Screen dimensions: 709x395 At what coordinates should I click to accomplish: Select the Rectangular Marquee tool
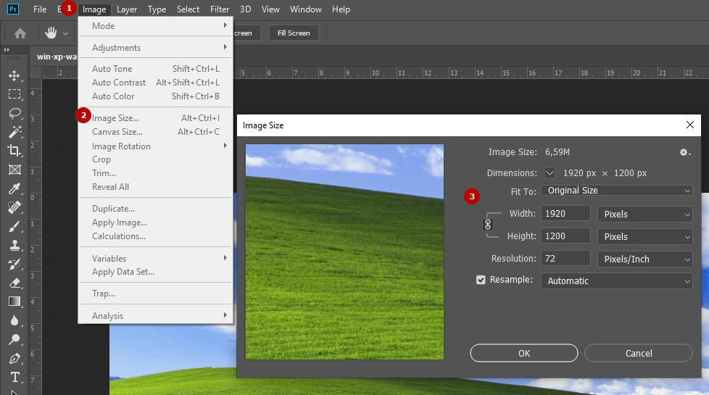click(x=14, y=94)
